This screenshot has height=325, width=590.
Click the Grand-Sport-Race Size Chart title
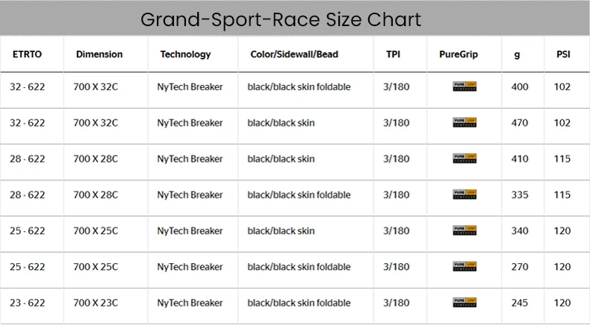tap(281, 19)
